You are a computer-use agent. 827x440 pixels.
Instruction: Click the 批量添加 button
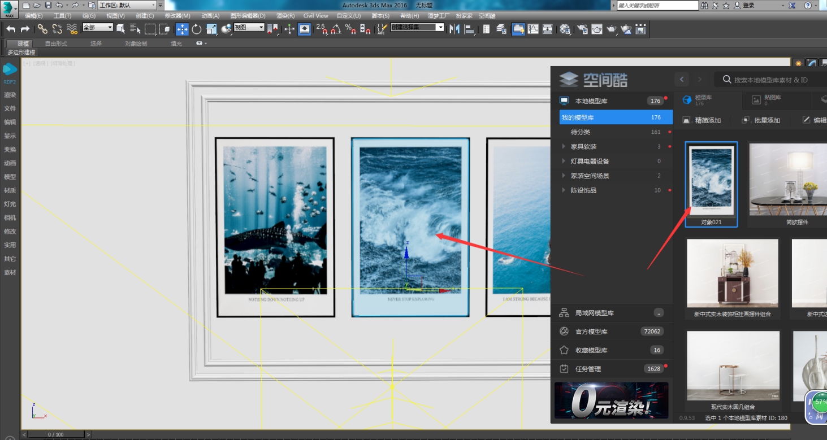(761, 120)
